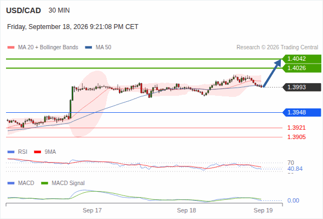The image size is (323, 219).
Task: Select the blue 1.3948 pivot tag
Action: 302,112
